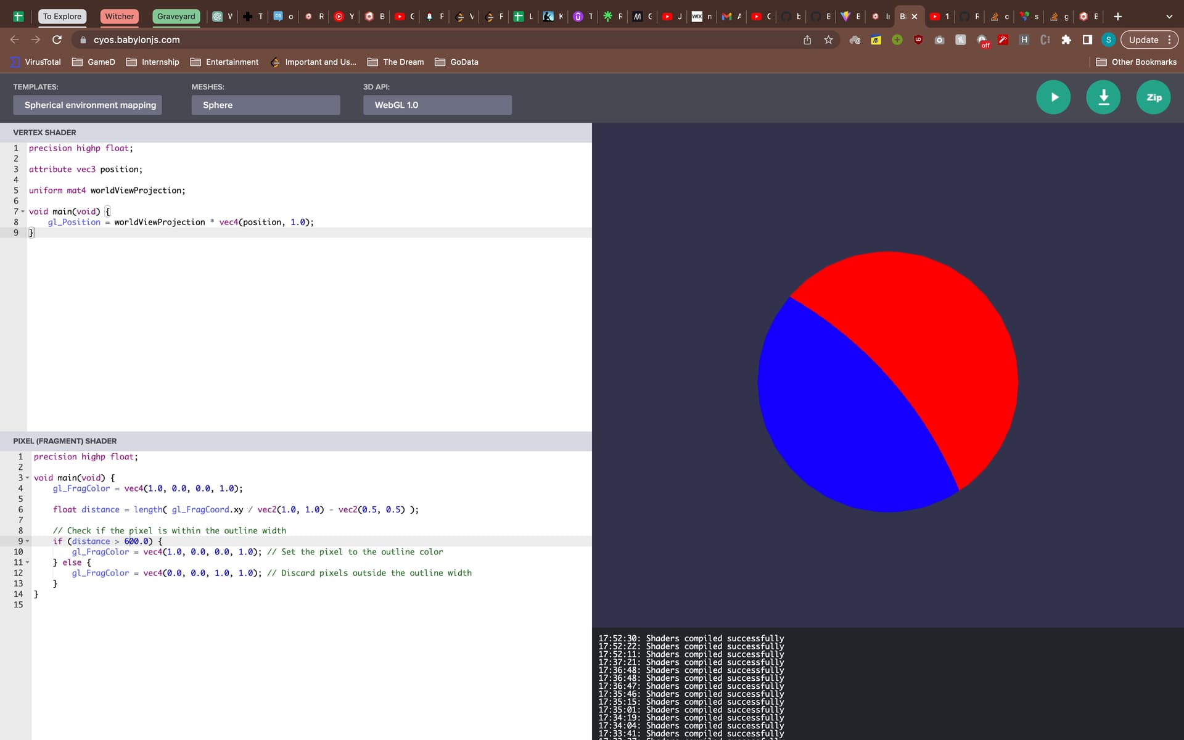Click fragment line 'float distance = length(...'
Screen dimensions: 1184x740
(236, 509)
